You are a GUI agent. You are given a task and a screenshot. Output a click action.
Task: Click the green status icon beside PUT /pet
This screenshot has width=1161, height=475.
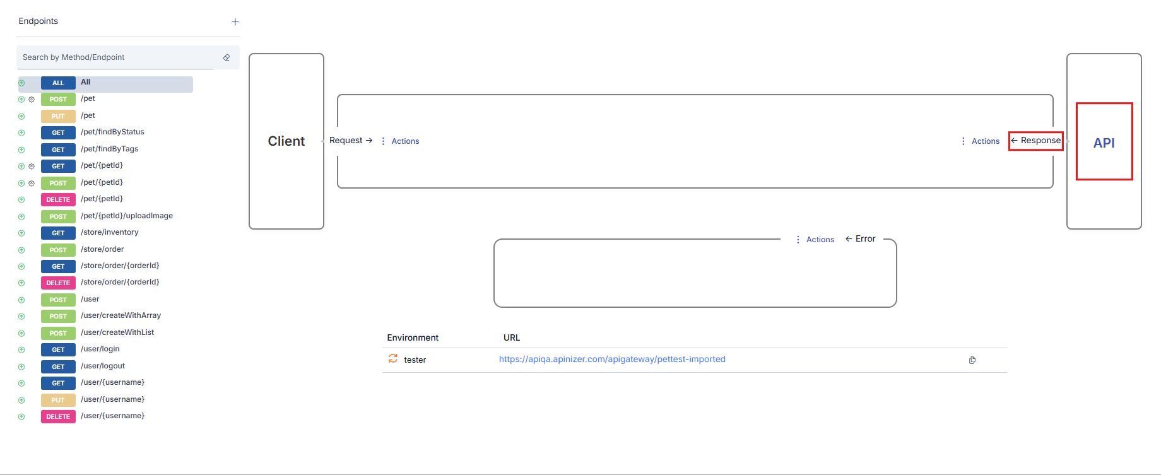pos(21,117)
